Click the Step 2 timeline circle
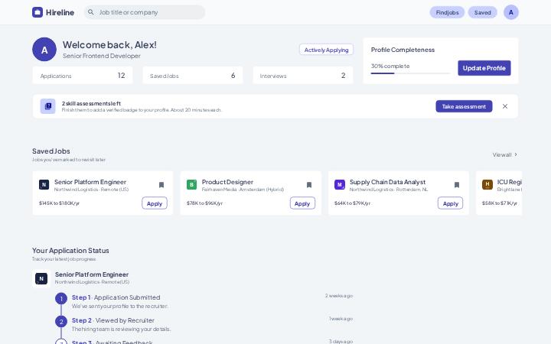 [x=61, y=322]
